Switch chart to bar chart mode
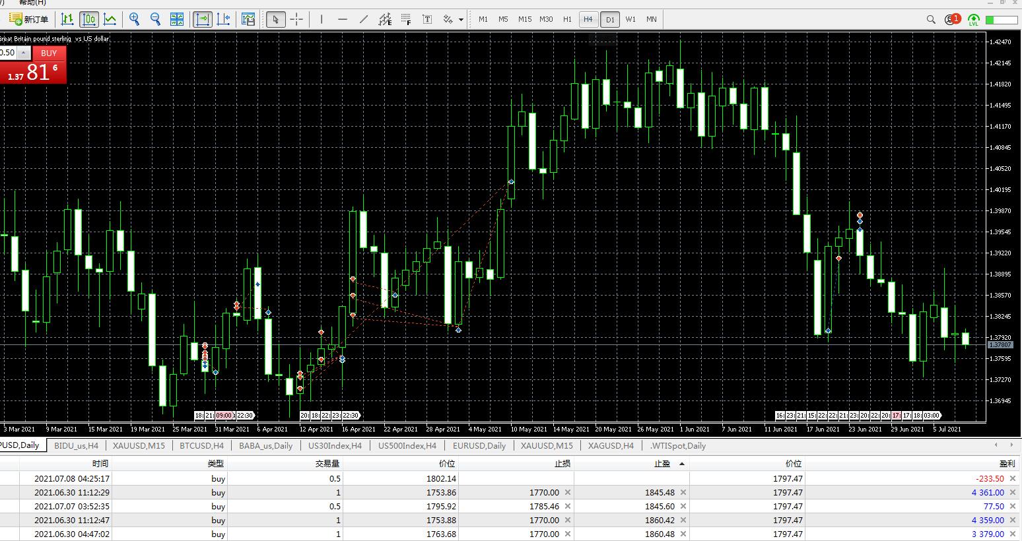 tap(67, 19)
